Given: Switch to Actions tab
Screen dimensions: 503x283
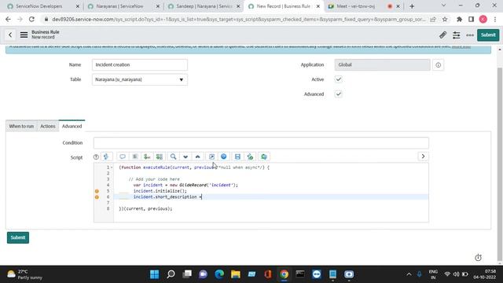Looking at the screenshot, I should pos(48,126).
